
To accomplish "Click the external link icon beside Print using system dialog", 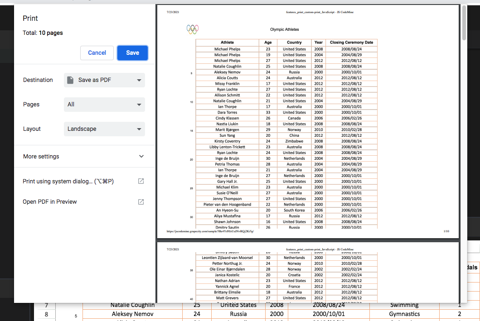I will pyautogui.click(x=141, y=181).
